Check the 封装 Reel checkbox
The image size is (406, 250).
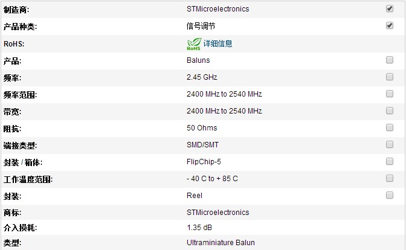(390, 195)
